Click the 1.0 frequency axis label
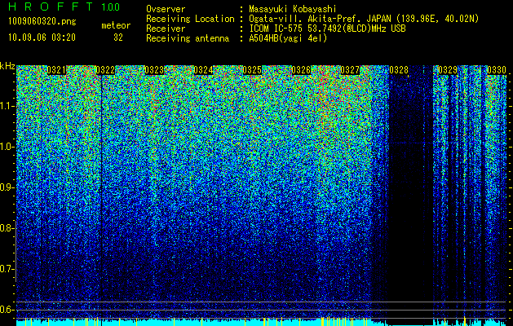 tap(7, 147)
